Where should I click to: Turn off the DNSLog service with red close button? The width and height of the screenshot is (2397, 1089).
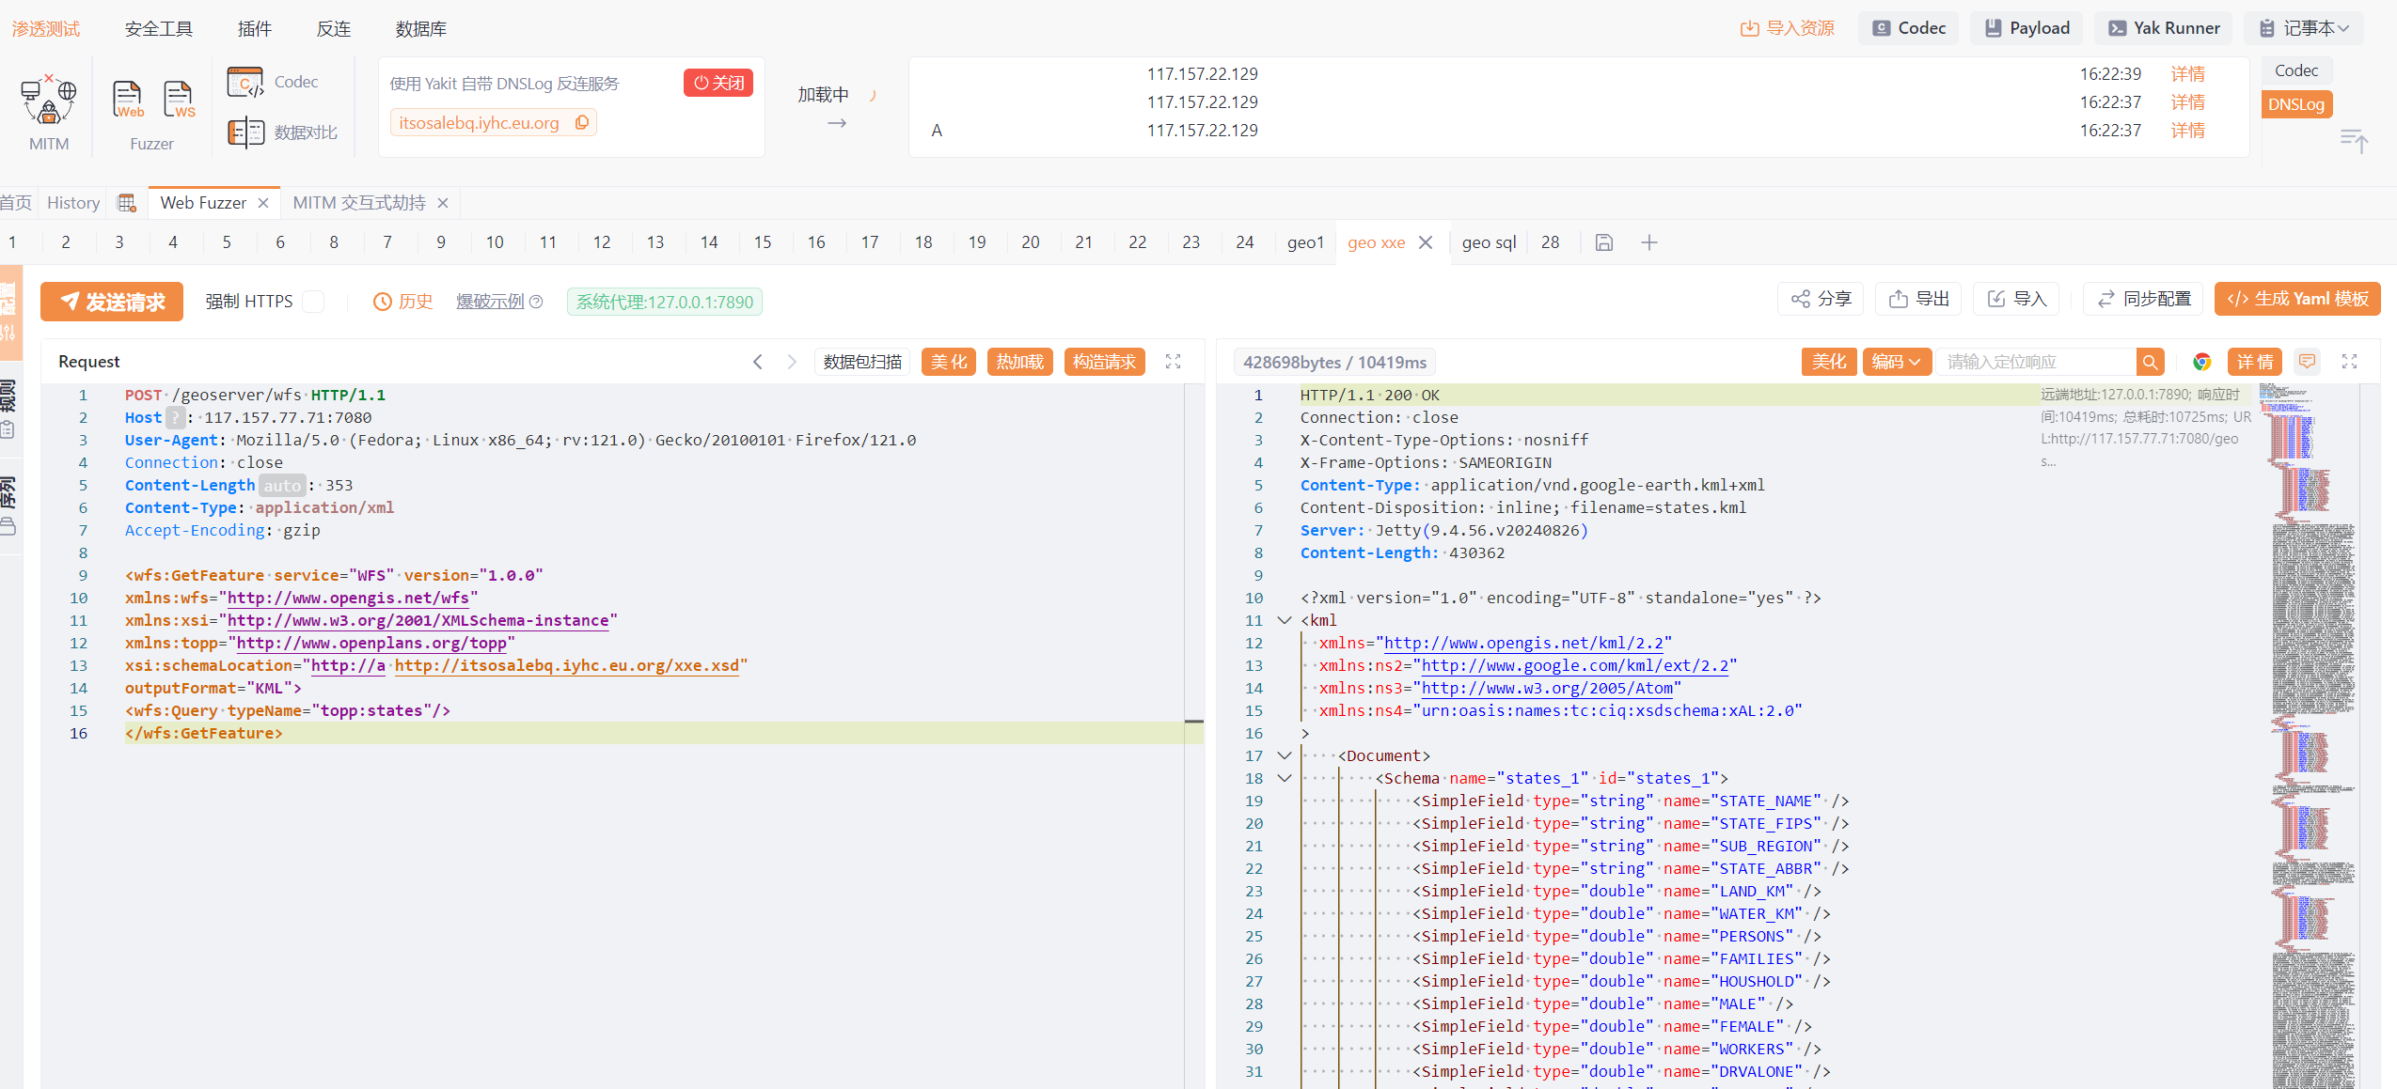pyautogui.click(x=718, y=83)
